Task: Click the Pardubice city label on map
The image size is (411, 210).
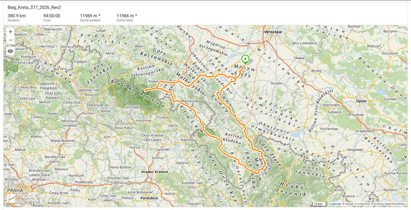Action: pyautogui.click(x=149, y=198)
